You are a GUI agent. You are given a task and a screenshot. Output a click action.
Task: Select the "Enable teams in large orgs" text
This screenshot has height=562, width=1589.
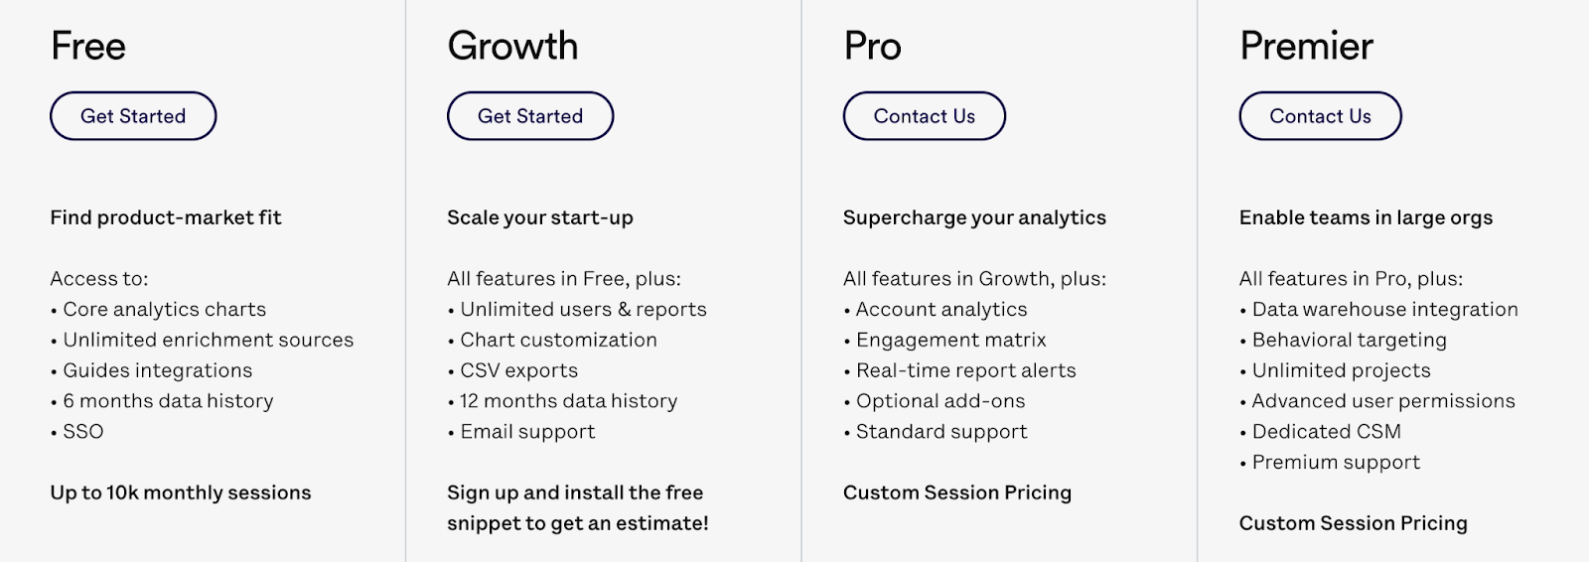click(1366, 217)
